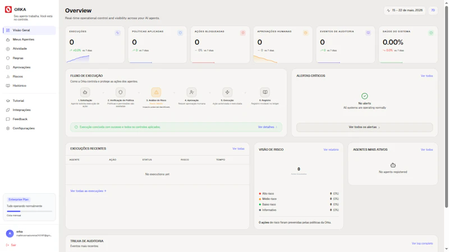Click Ver todos in Alertas Críticos
Viewport: 449px width, 252px height.
point(427,76)
